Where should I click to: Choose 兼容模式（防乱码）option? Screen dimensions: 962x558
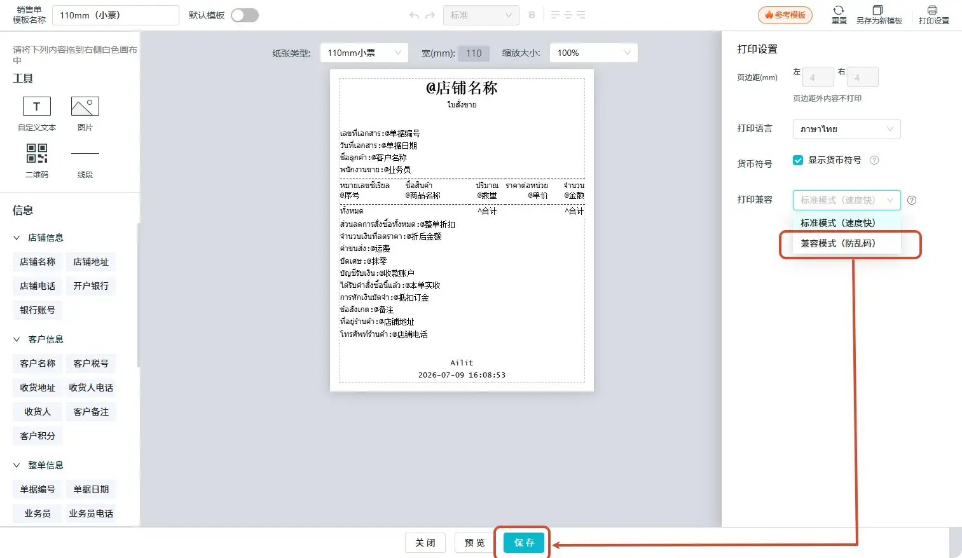pyautogui.click(x=847, y=243)
